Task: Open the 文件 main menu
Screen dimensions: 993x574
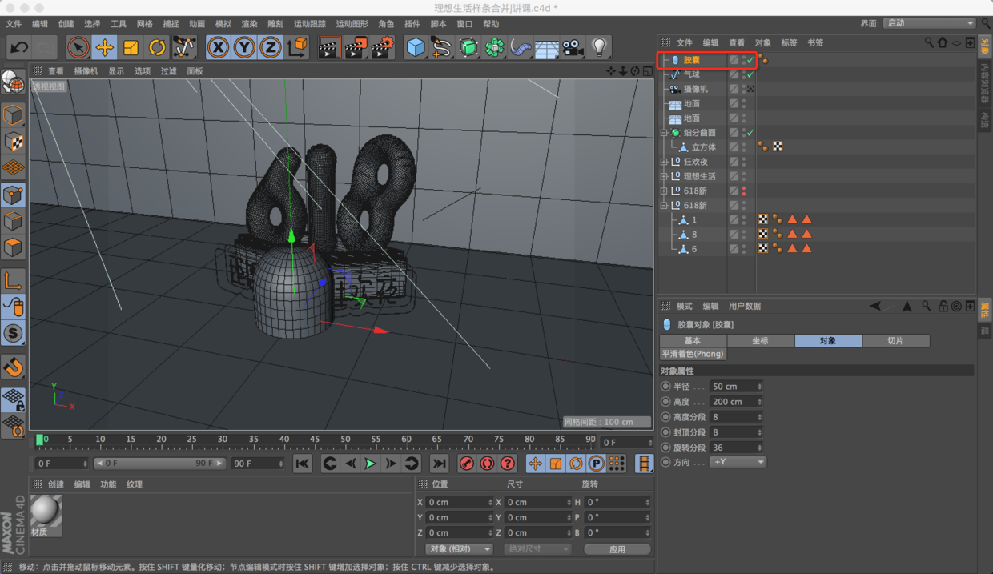Action: tap(14, 24)
